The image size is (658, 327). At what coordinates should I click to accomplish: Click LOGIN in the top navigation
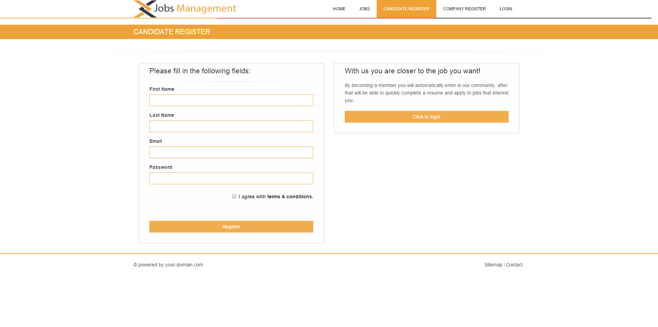click(505, 9)
